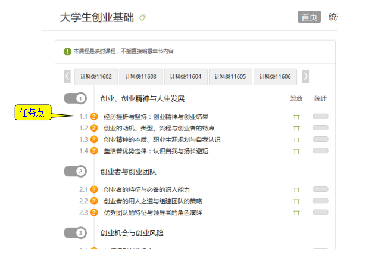The width and height of the screenshot is (378, 258).
Task: Click orange task-point badge for section 2.2
Action: [94, 201]
